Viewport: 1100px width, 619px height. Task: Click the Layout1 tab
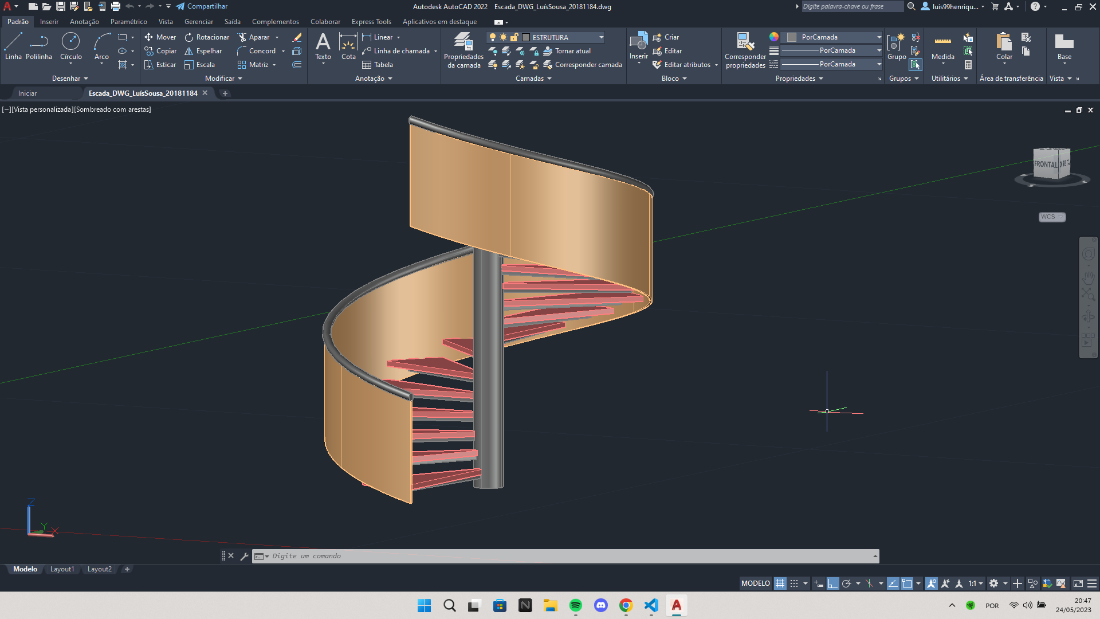(62, 569)
